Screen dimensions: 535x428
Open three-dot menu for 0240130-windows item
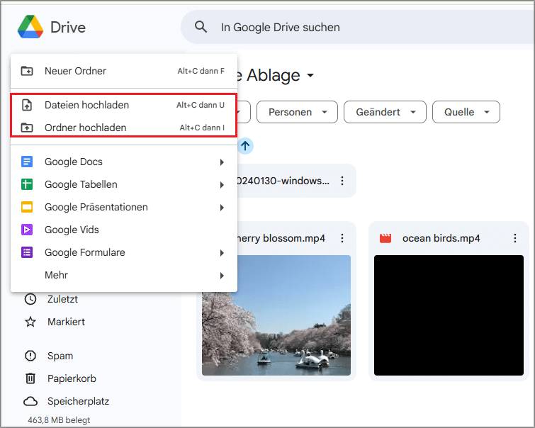click(342, 181)
